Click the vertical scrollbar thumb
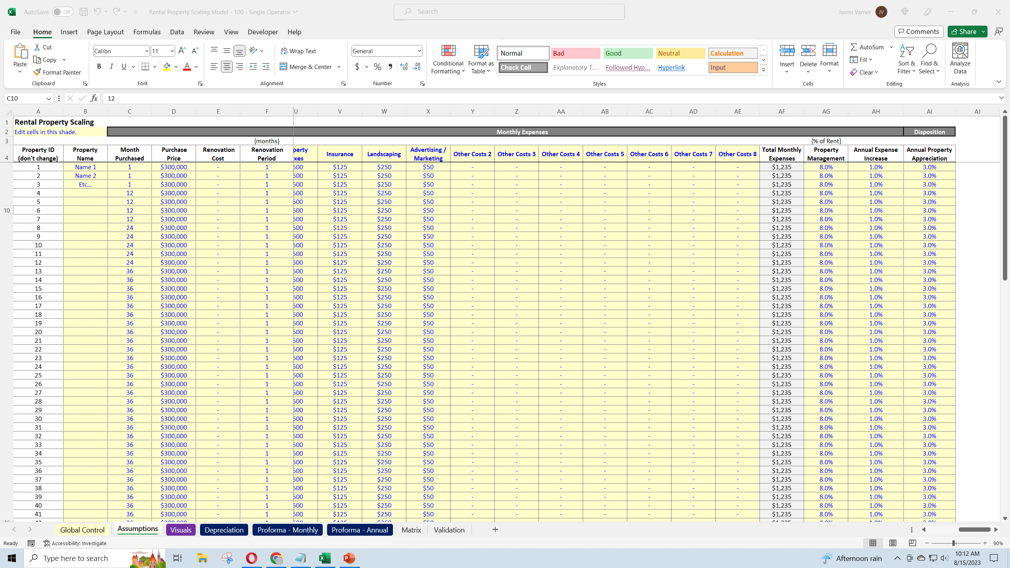 (x=1005, y=197)
